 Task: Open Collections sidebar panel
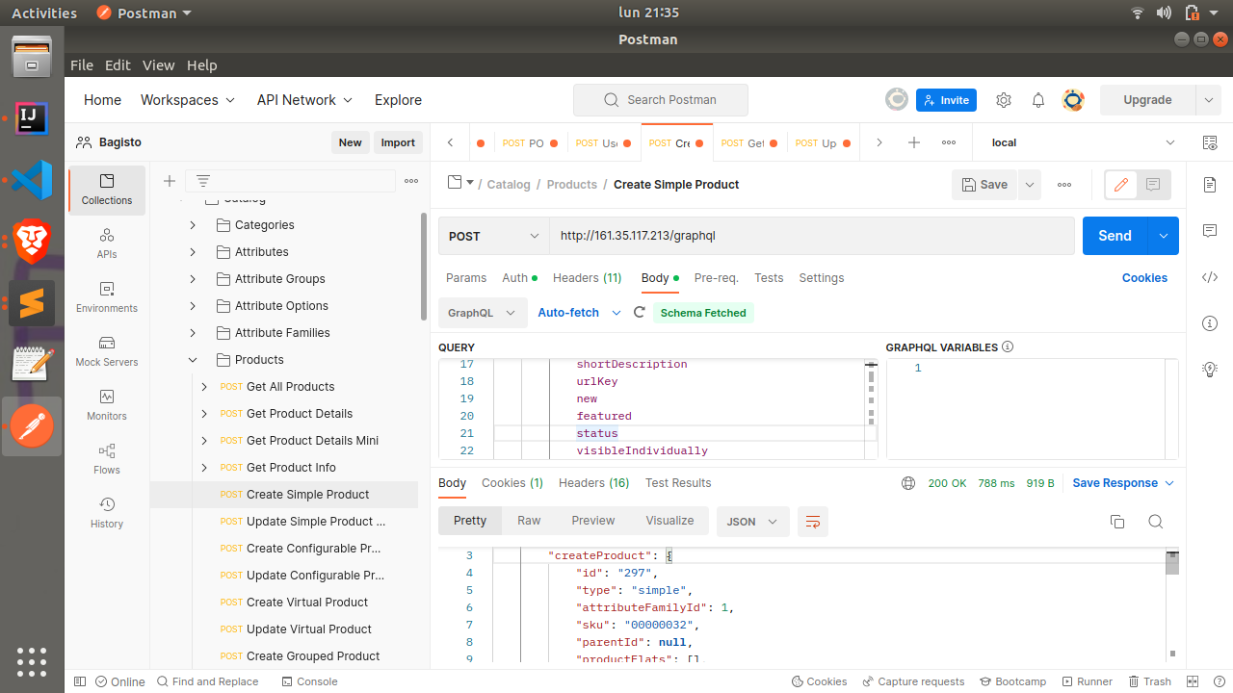(x=107, y=190)
